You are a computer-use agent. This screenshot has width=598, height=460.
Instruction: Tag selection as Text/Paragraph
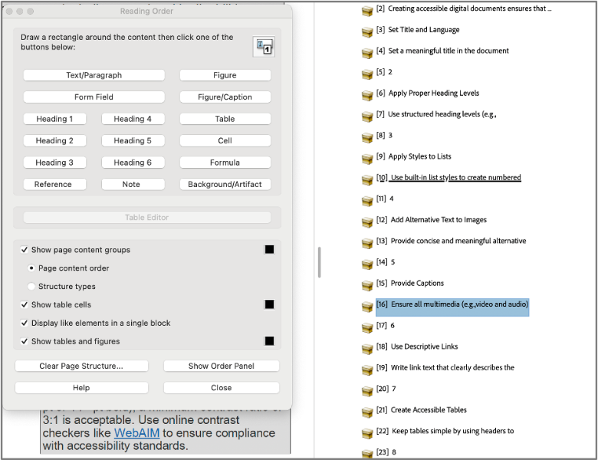94,75
